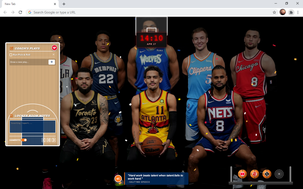The image size is (303, 189).
Task: Open the YouTube basketball shortcut
Action: (x=242, y=174)
